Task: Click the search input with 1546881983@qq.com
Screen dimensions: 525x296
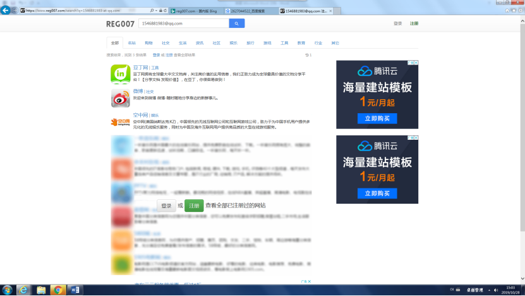Action: coord(184,23)
